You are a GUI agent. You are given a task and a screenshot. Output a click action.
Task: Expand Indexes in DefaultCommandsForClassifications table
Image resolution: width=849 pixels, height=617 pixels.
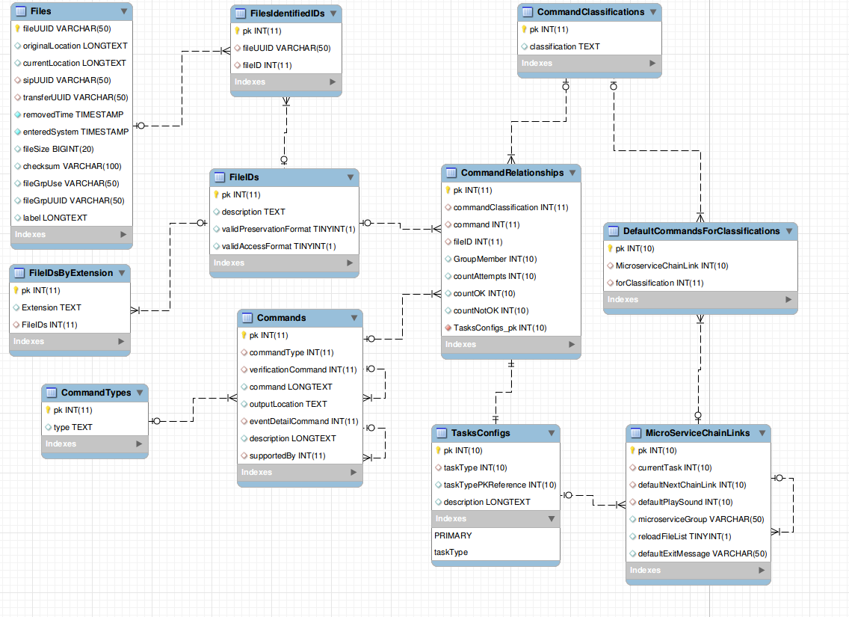[788, 299]
